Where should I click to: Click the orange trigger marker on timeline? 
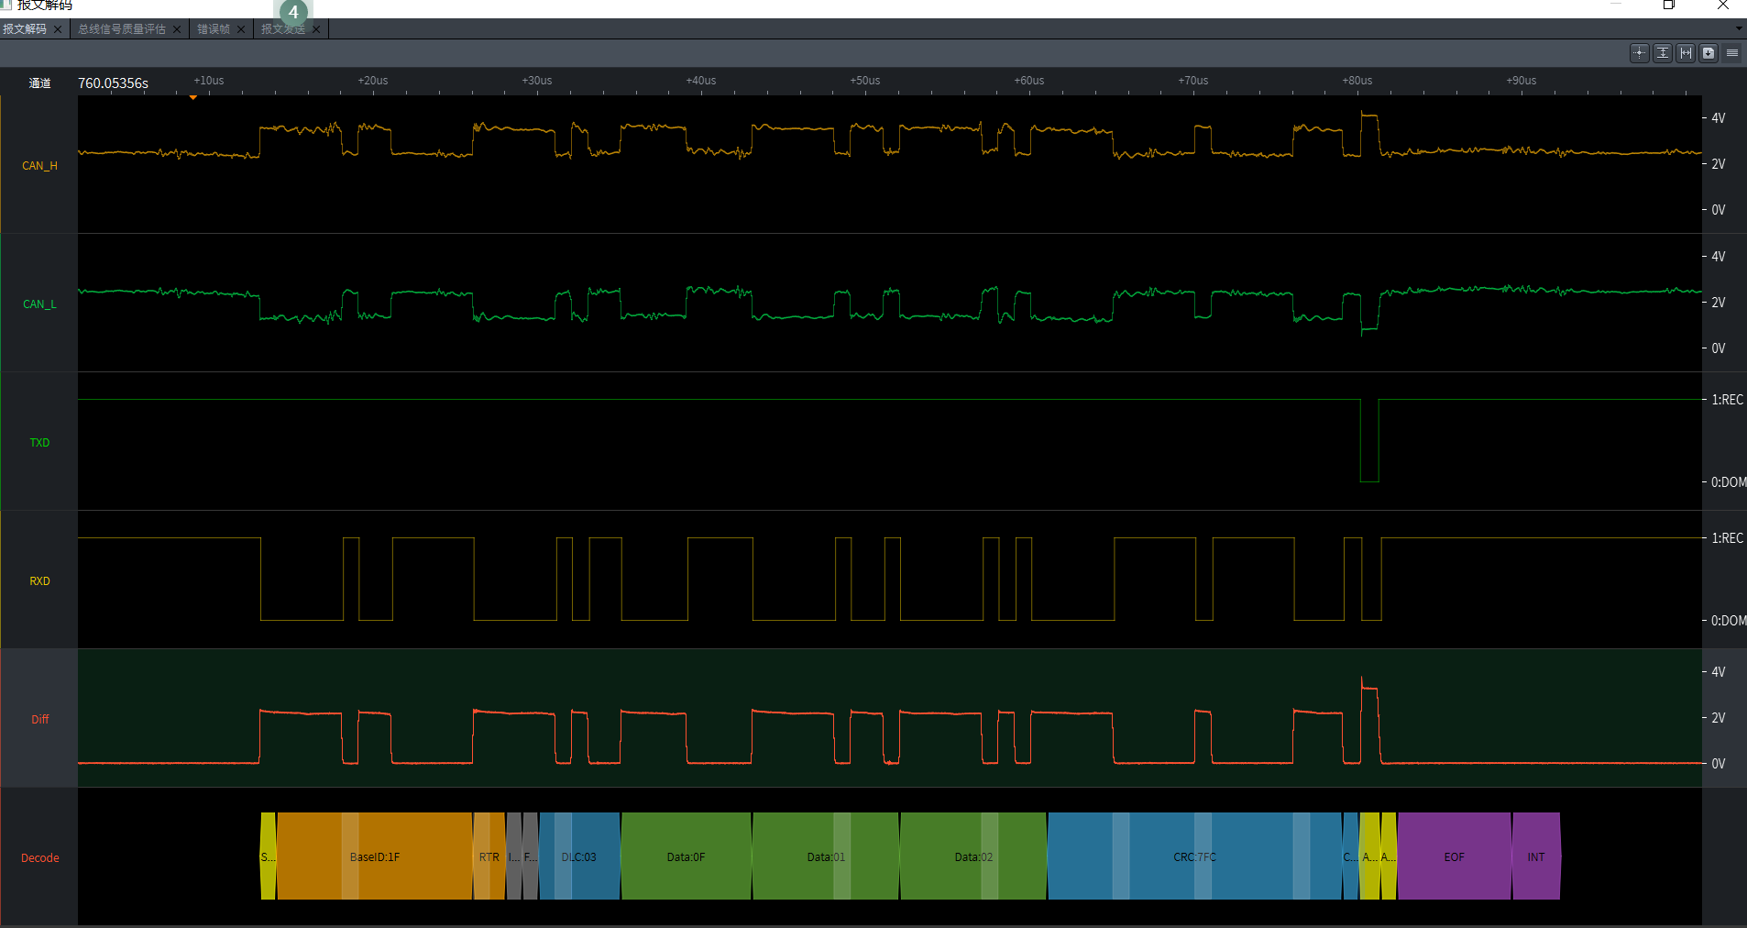click(x=193, y=97)
